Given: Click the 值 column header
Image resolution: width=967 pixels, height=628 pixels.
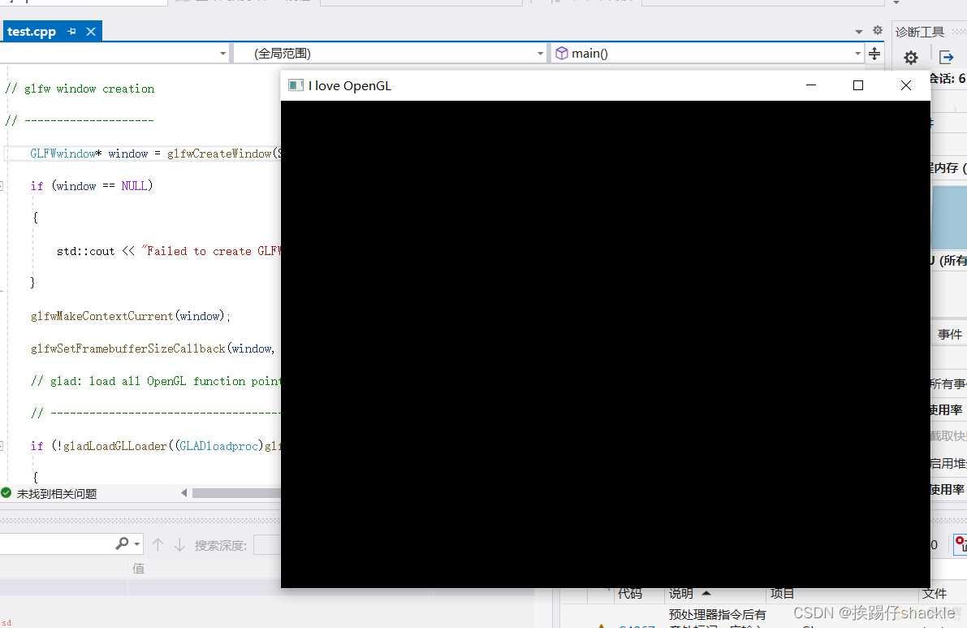Looking at the screenshot, I should [138, 568].
